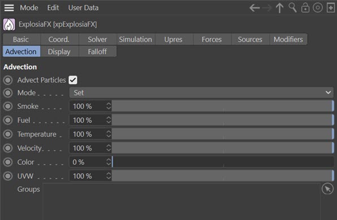
Task: Go forward with the right arrow icon
Action: click(x=267, y=8)
